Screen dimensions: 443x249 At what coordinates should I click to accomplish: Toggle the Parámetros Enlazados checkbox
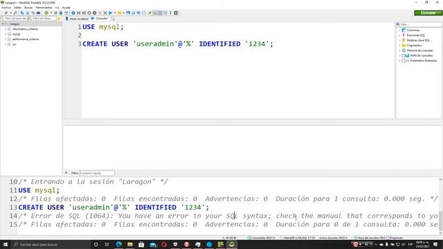click(x=403, y=61)
